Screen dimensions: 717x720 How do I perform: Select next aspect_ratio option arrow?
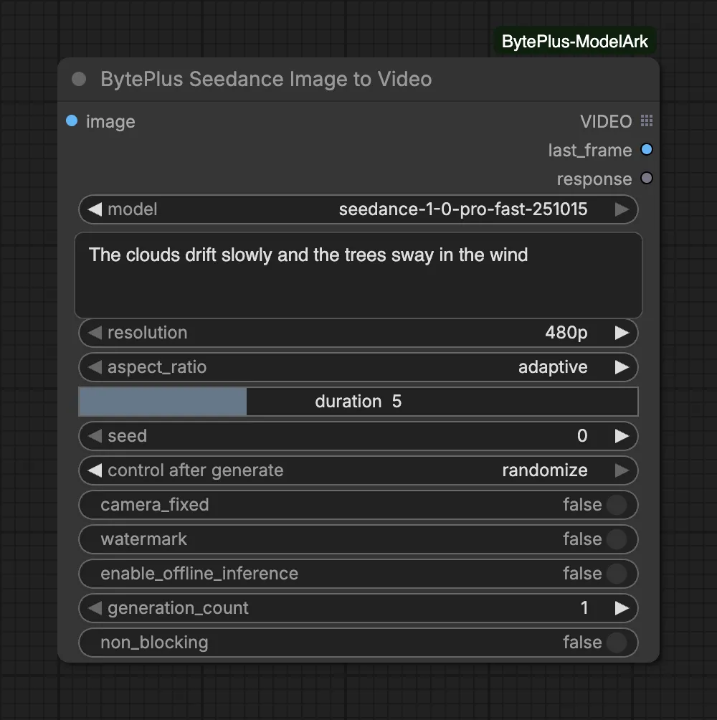click(622, 367)
